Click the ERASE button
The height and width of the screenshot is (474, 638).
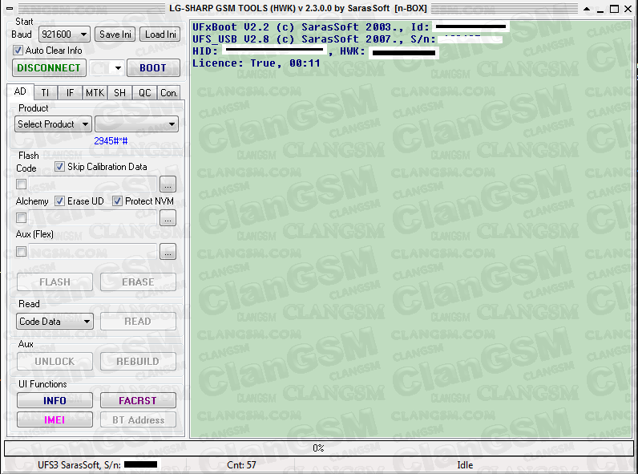pos(138,282)
